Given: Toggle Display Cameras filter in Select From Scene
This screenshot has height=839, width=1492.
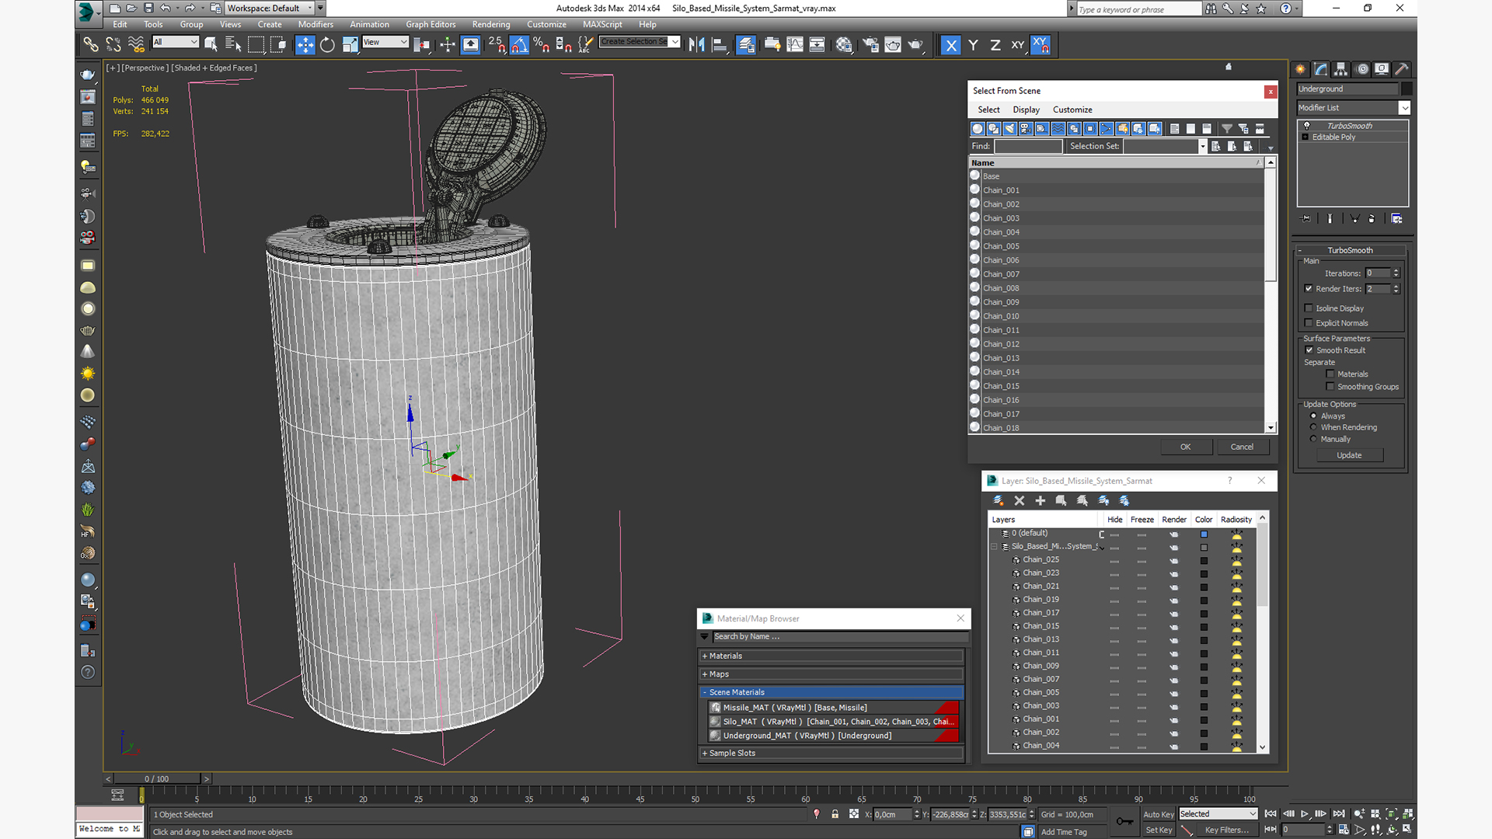Looking at the screenshot, I should click(x=1026, y=129).
